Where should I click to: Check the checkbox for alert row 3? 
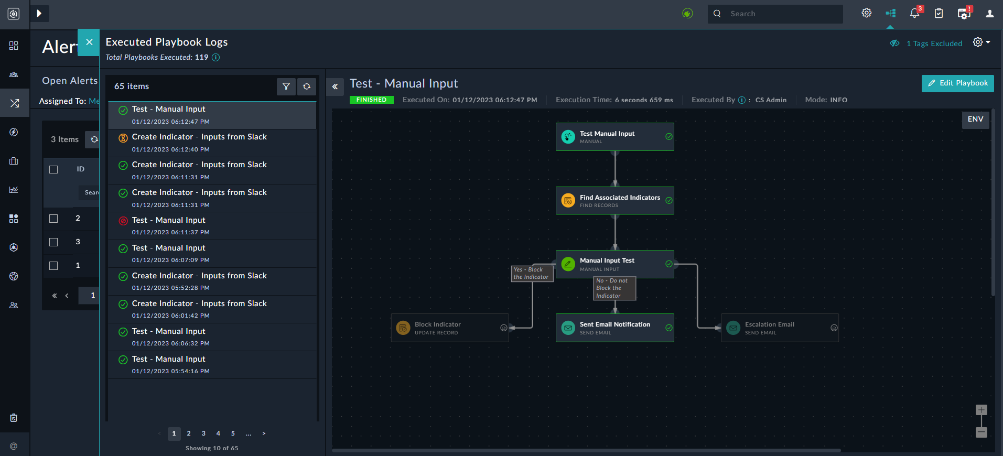[53, 242]
